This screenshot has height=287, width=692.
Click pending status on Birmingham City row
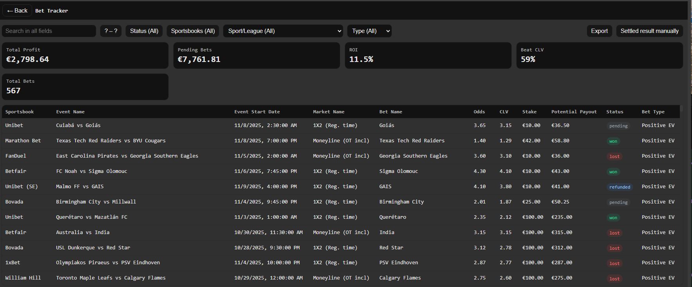point(618,202)
